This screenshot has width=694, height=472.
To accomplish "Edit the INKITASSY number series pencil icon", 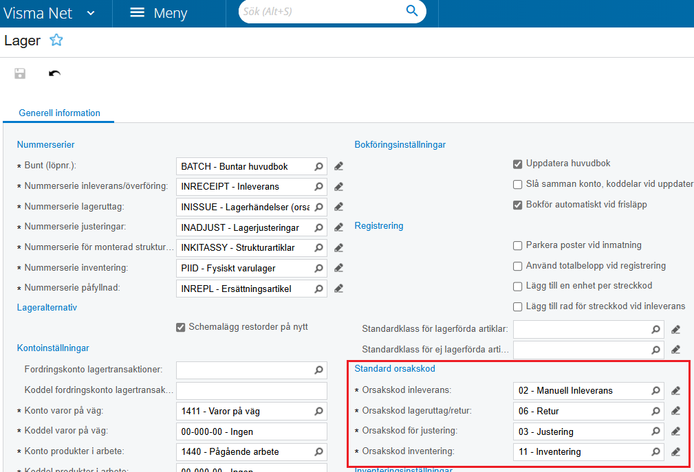I will [338, 247].
